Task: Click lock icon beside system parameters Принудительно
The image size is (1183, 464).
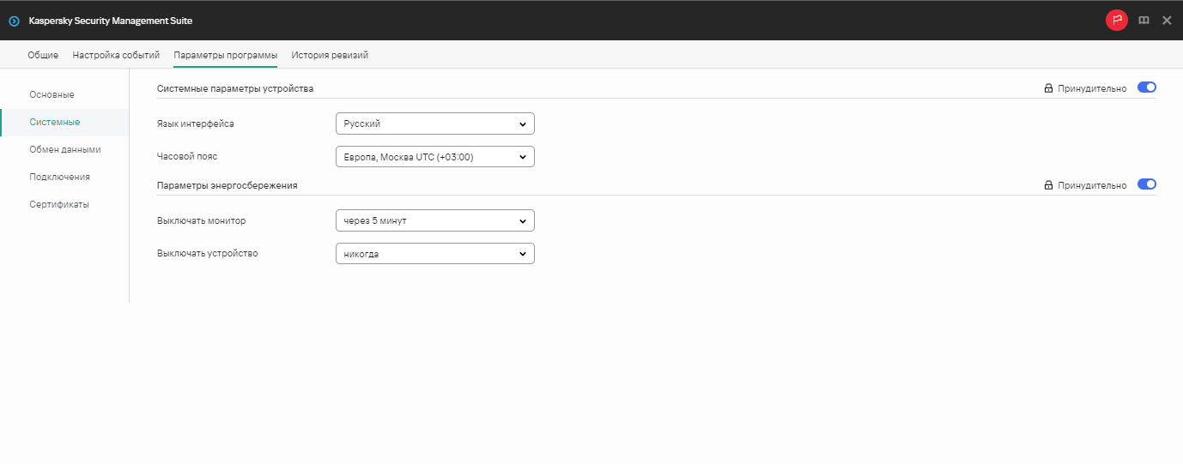Action: pos(1047,88)
